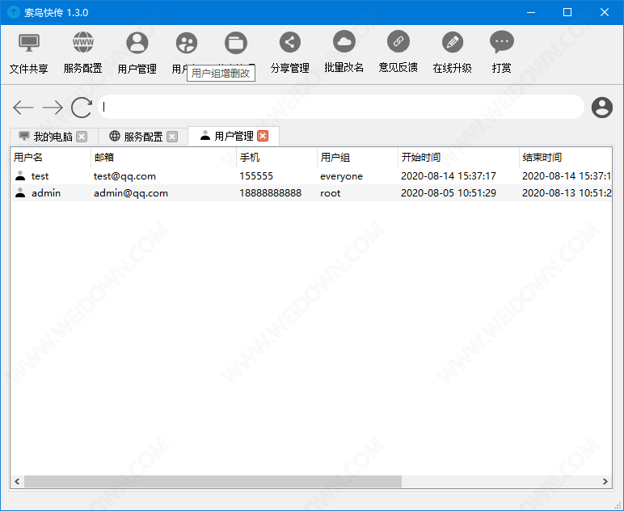Open the user group management toolbar icon
624x511 pixels.
coord(186,43)
